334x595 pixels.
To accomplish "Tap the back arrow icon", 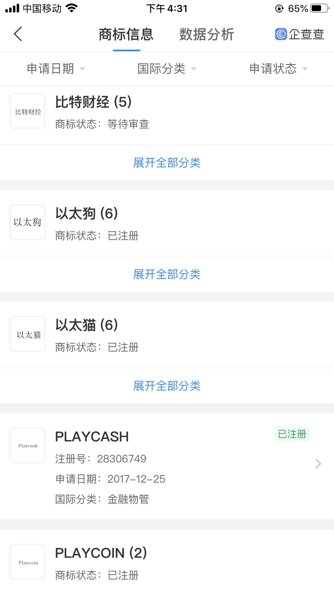I will pos(18,34).
